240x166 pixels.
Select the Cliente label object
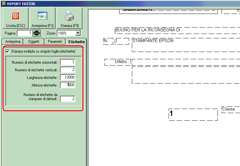pyautogui.click(x=231, y=110)
